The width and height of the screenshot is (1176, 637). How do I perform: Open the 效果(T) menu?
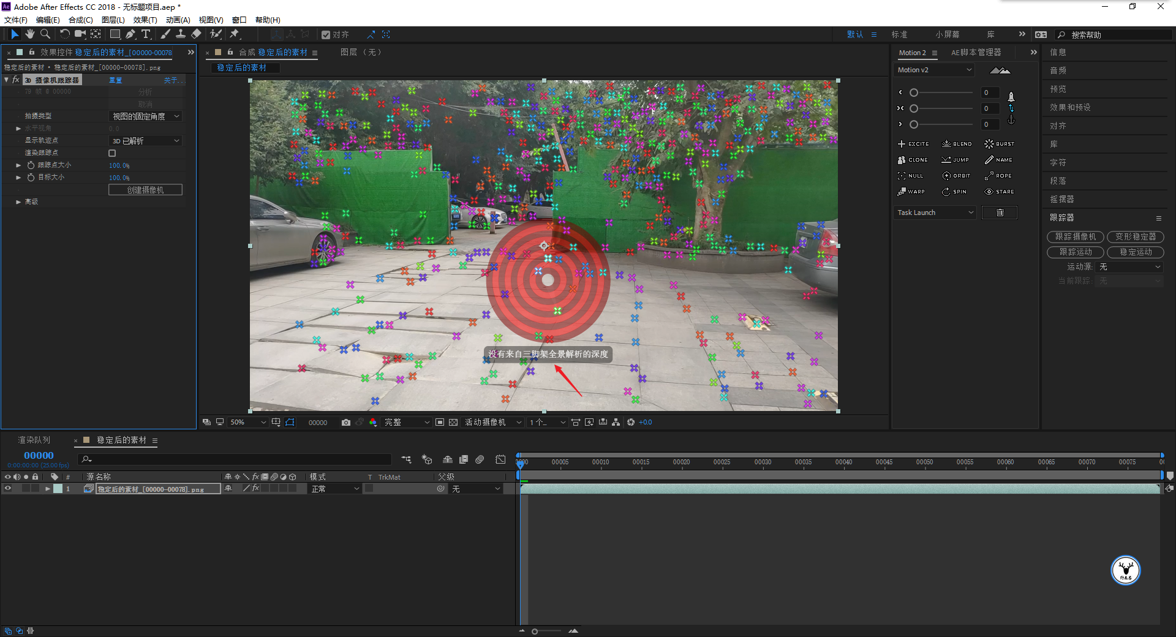(145, 20)
